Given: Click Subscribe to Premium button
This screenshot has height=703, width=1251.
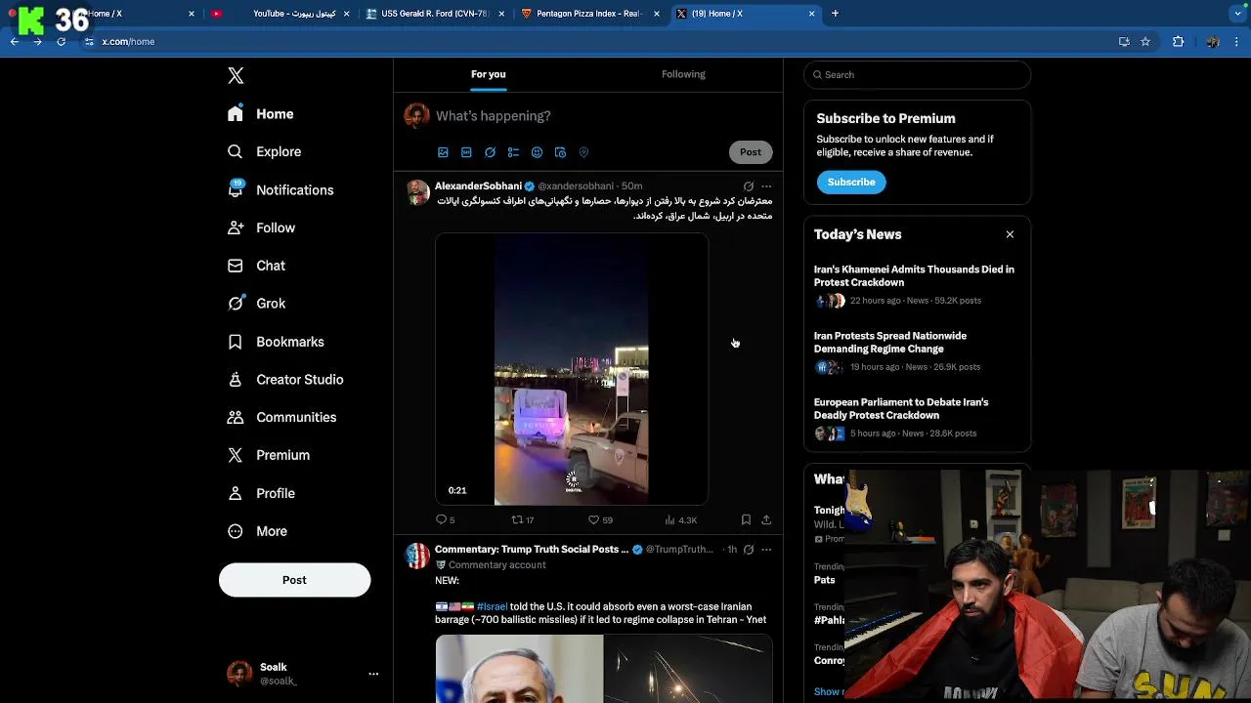Looking at the screenshot, I should (851, 182).
